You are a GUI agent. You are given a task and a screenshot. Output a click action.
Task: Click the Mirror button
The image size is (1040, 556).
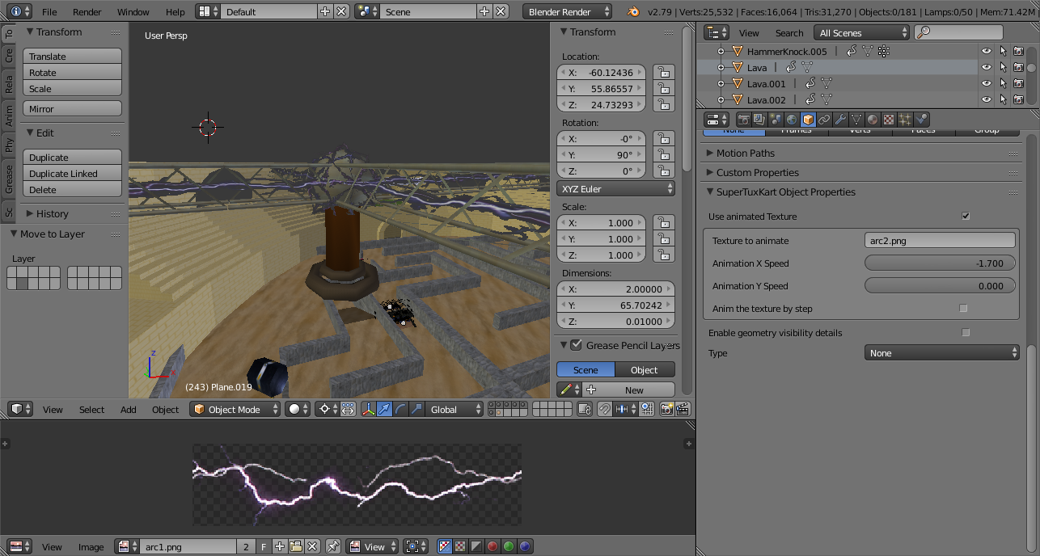tap(72, 109)
